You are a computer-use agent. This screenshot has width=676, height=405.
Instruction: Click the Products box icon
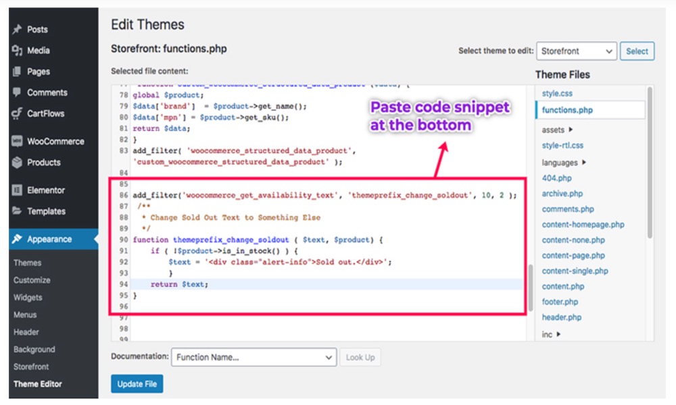[18, 162]
